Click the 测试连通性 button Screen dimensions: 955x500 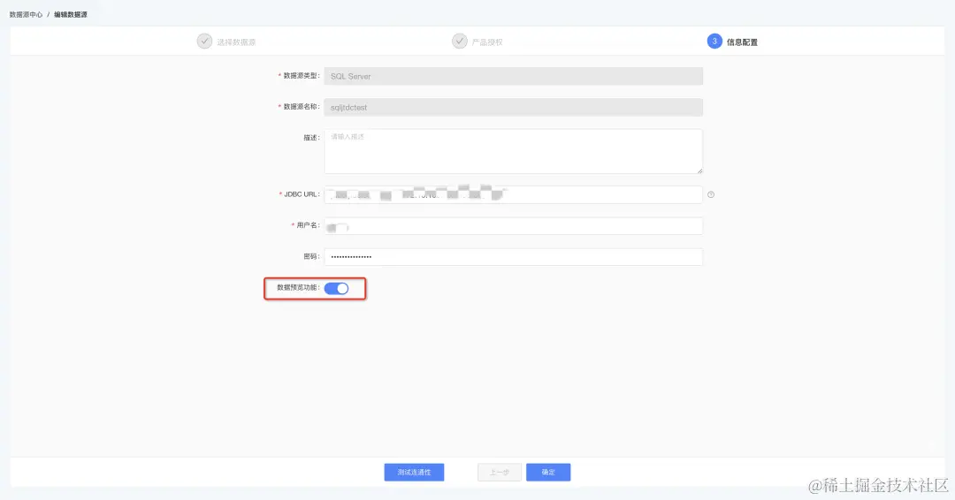414,472
